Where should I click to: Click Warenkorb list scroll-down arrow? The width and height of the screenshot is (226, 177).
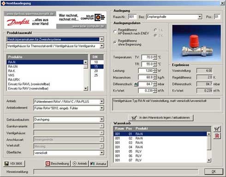click(208, 160)
